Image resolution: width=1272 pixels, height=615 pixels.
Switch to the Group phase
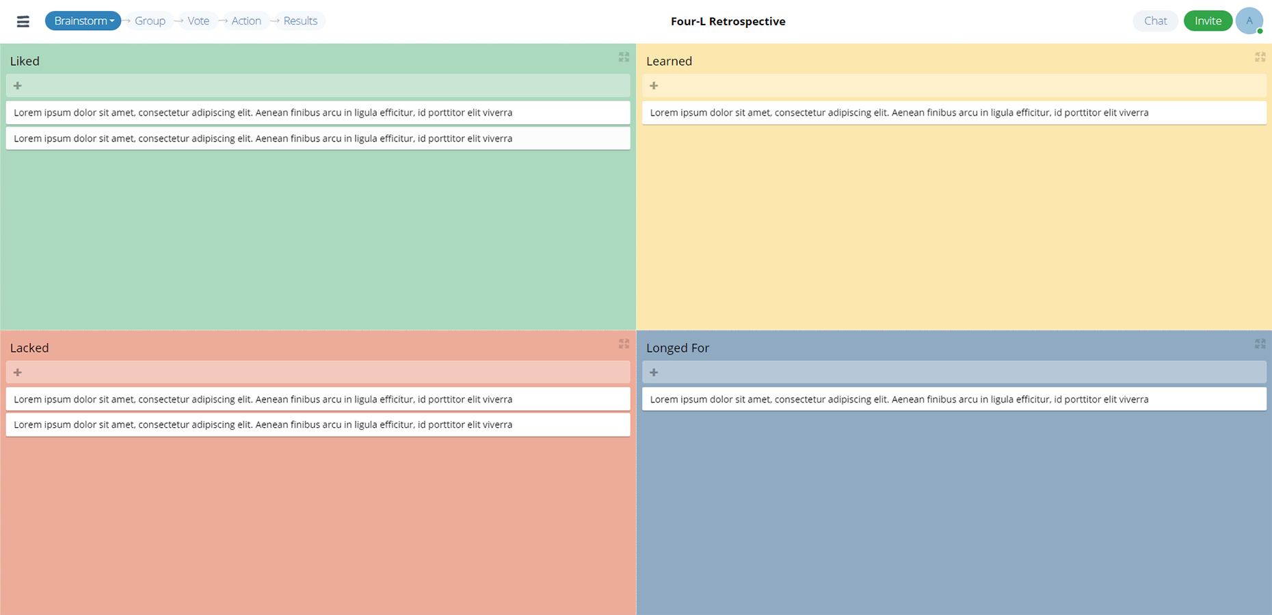pos(148,20)
